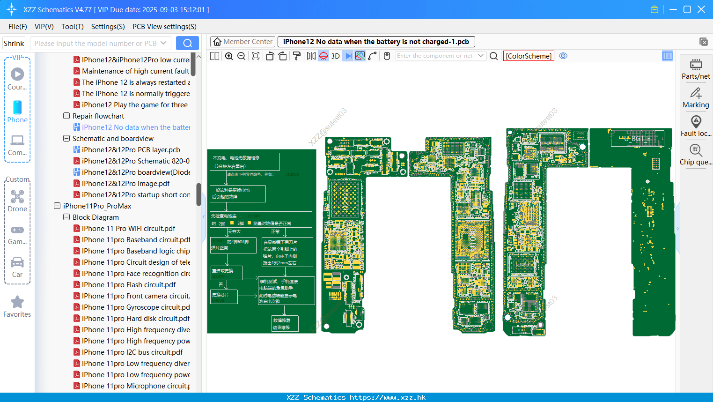Fit the board to the window
This screenshot has width=713, height=402.
pyautogui.click(x=256, y=56)
